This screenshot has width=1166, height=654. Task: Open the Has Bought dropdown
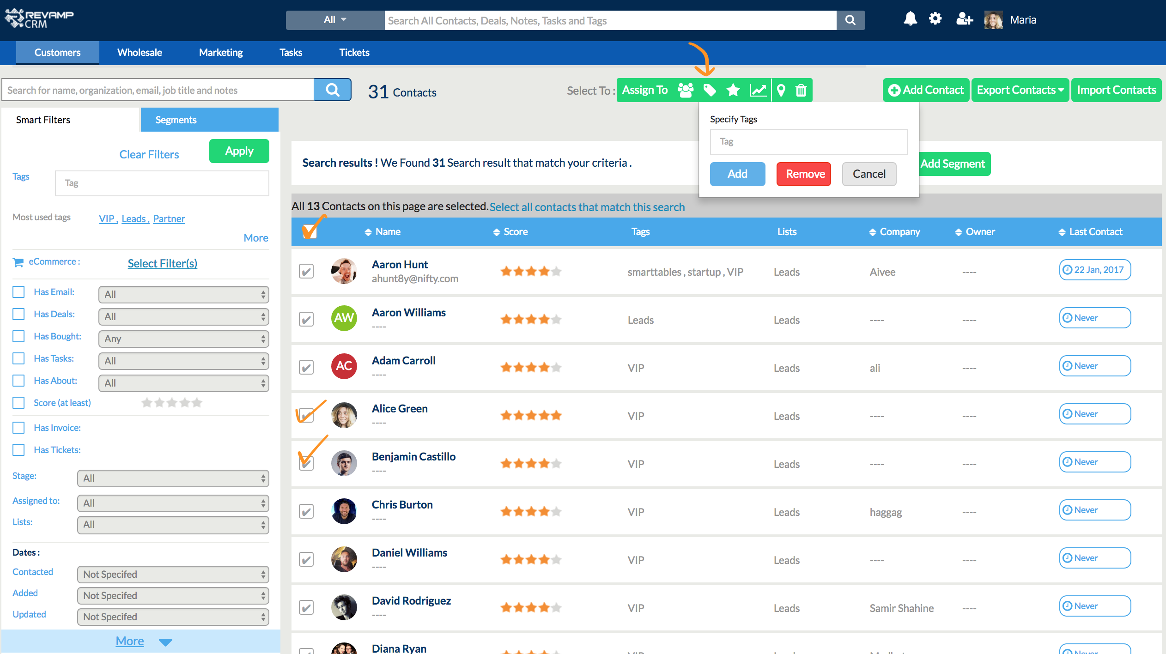(x=183, y=339)
